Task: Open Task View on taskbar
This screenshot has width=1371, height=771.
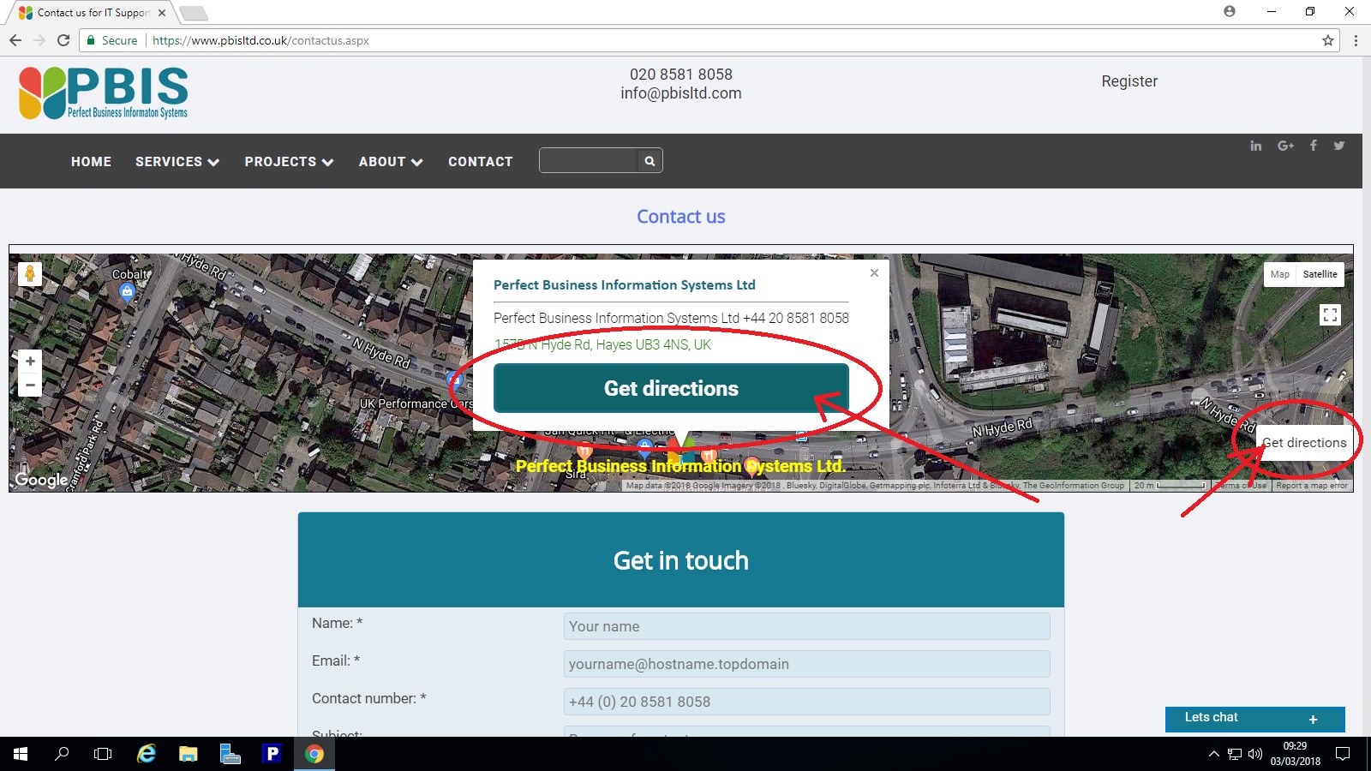Action: [x=103, y=754]
